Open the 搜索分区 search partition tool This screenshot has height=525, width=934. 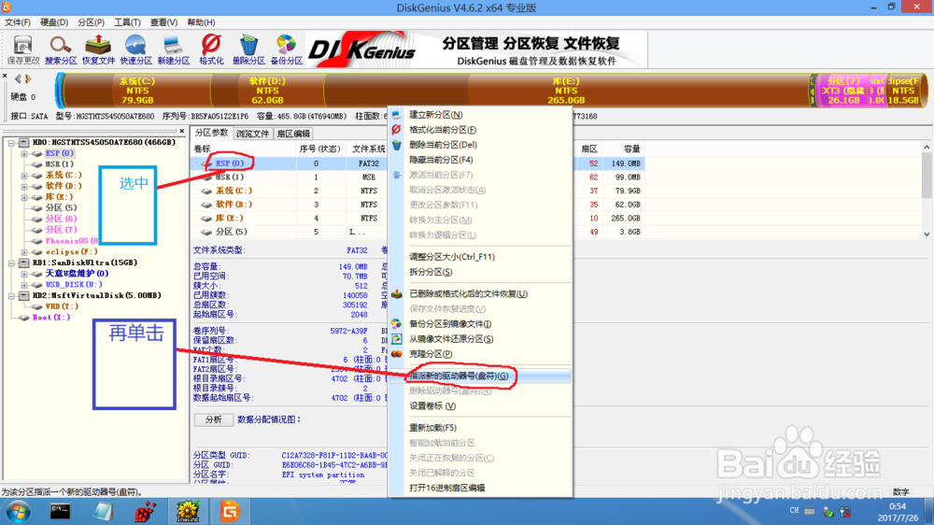pos(61,50)
